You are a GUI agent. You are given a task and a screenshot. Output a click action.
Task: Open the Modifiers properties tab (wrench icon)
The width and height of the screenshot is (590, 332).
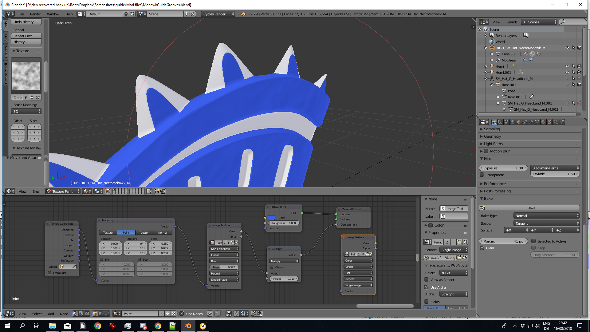pyautogui.click(x=531, y=122)
